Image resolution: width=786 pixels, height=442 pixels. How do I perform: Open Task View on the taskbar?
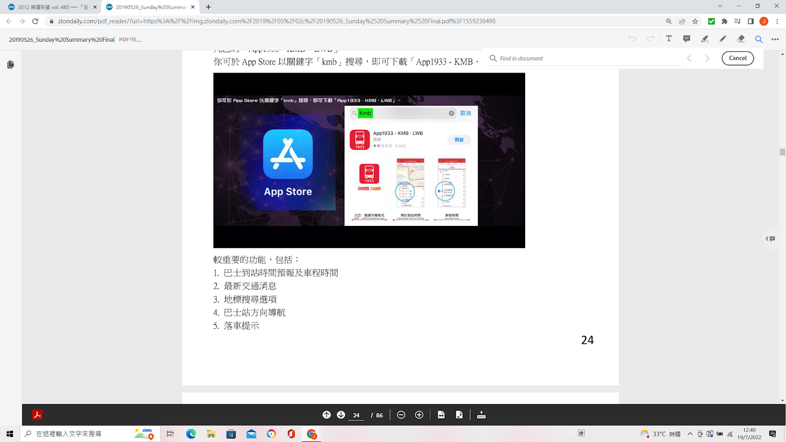pos(170,434)
